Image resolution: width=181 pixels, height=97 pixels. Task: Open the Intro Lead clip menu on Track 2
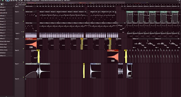(x=26, y=12)
